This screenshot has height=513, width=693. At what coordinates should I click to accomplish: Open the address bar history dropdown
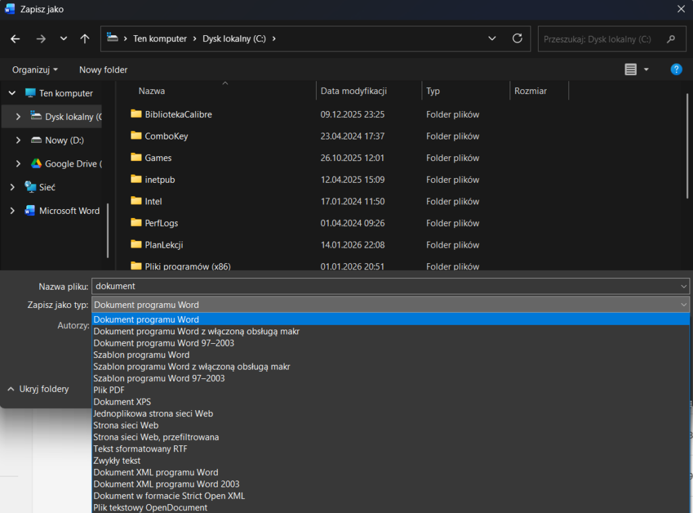pyautogui.click(x=493, y=39)
